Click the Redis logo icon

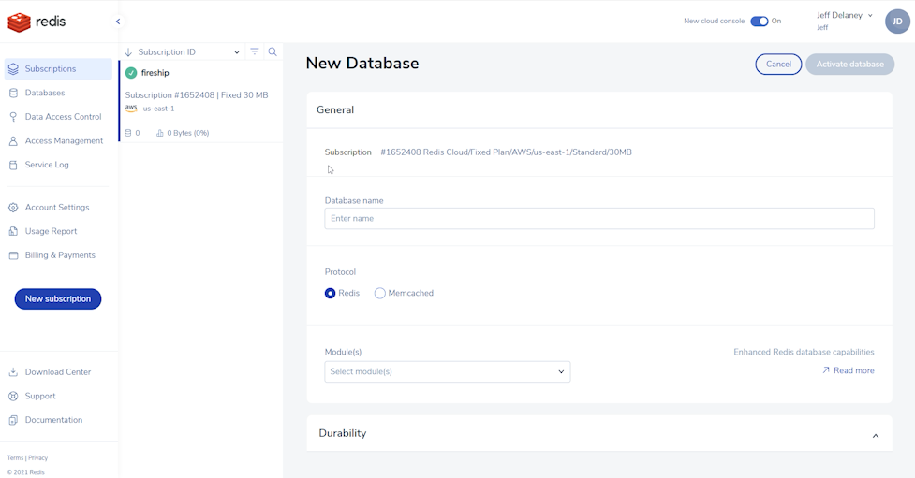point(19,22)
